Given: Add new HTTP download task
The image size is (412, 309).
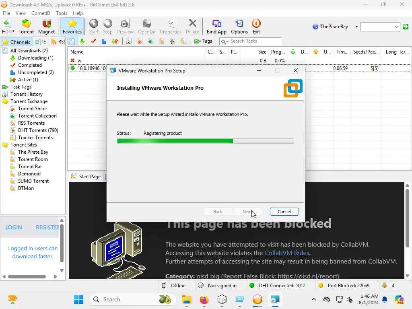Looking at the screenshot, I should click(8, 27).
